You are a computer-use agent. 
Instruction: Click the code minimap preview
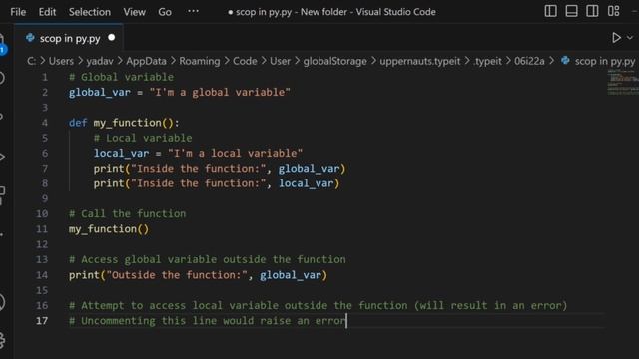(x=623, y=82)
